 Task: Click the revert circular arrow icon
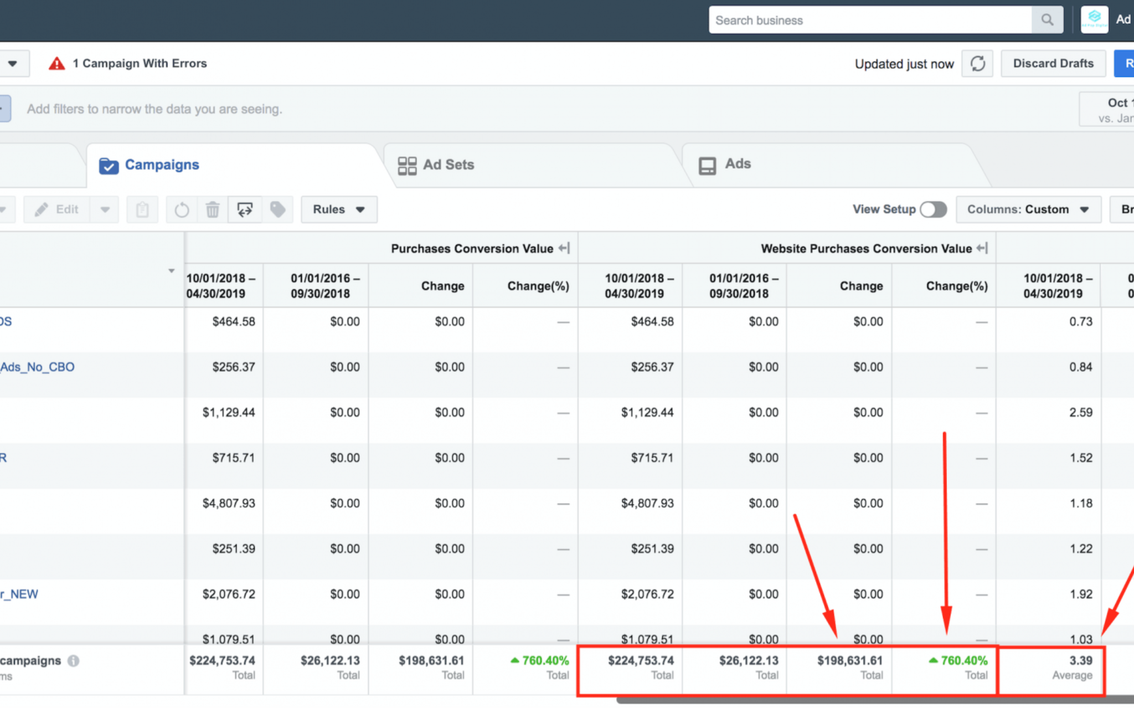pos(182,209)
